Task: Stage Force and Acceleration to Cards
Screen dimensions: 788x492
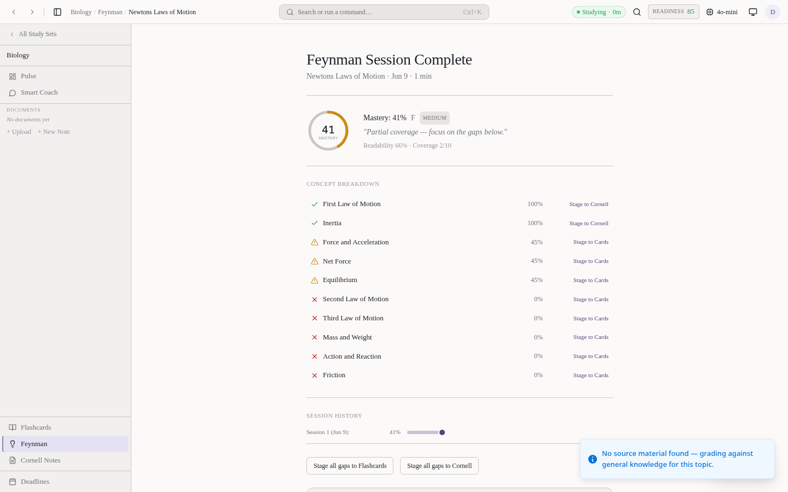Action: (x=591, y=242)
